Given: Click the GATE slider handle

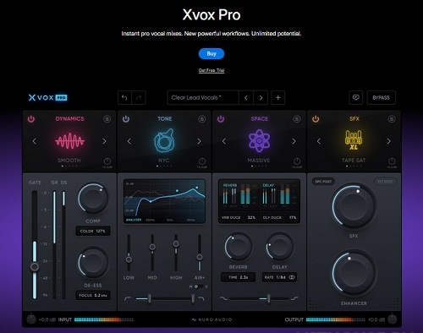Looking at the screenshot, I should click(35, 266).
